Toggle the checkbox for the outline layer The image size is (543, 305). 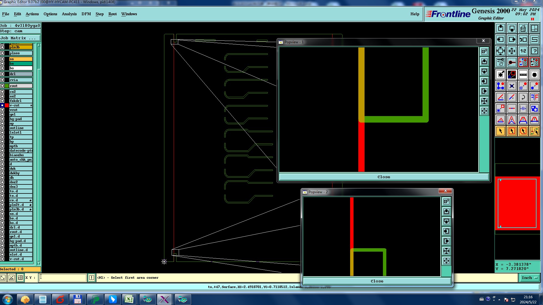point(2,128)
